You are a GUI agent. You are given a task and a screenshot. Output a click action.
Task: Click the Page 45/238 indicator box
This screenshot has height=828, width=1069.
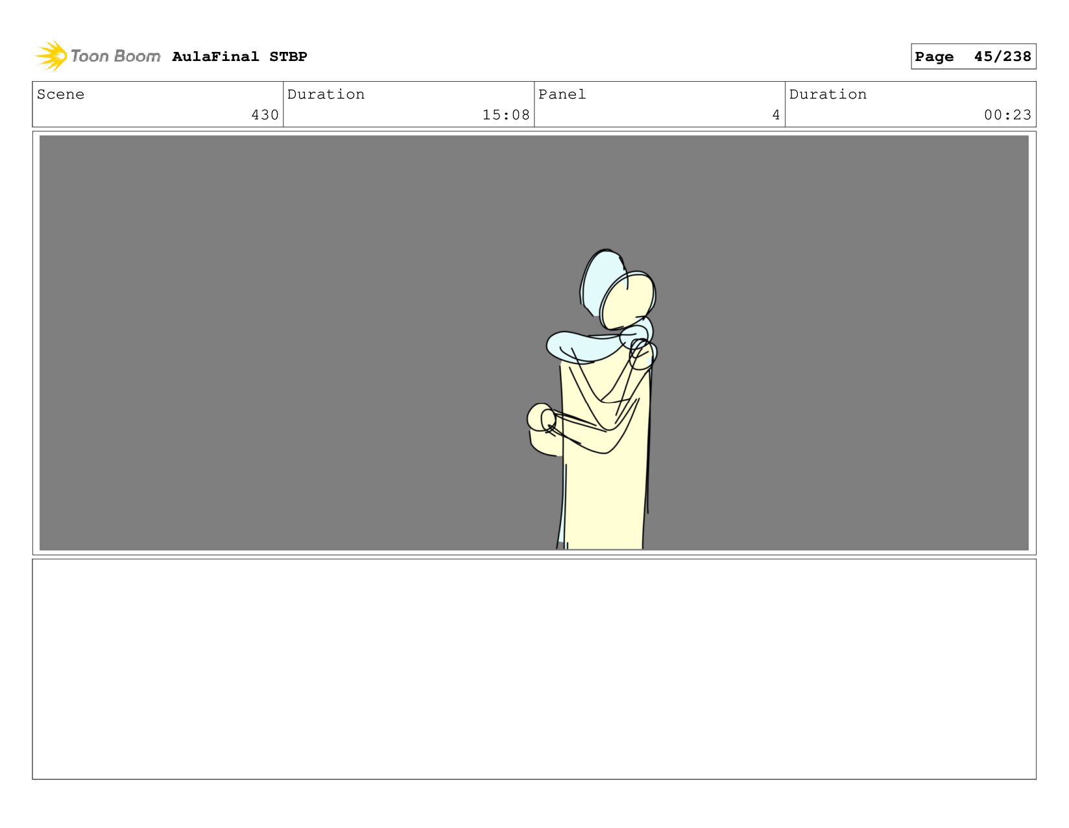[x=973, y=56]
